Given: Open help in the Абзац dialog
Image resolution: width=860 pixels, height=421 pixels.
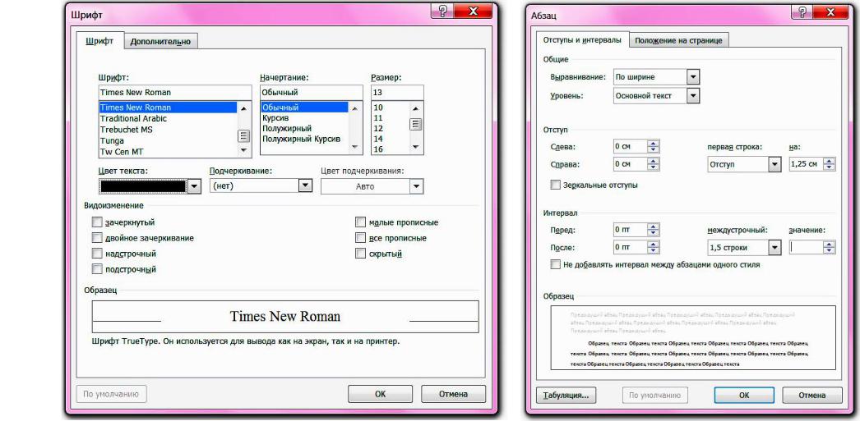Looking at the screenshot, I should (x=802, y=12).
